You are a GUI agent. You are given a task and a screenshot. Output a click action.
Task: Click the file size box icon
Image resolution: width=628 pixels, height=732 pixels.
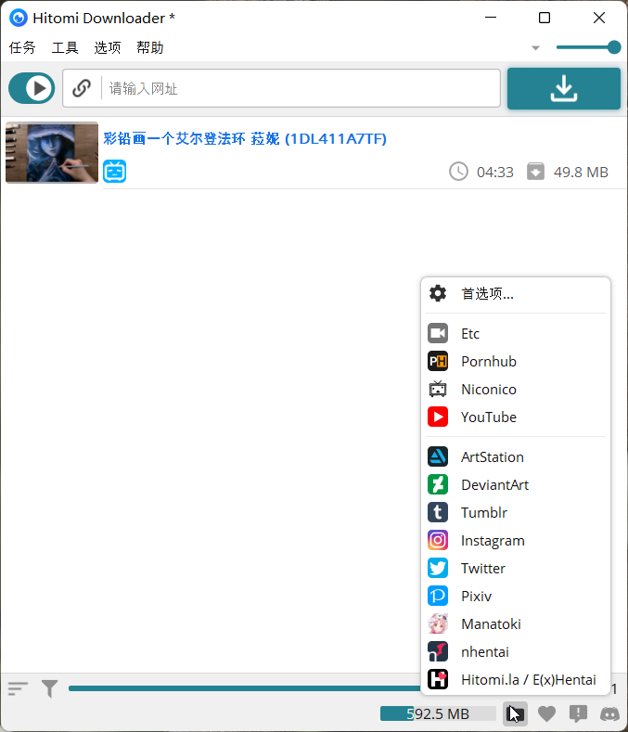535,172
